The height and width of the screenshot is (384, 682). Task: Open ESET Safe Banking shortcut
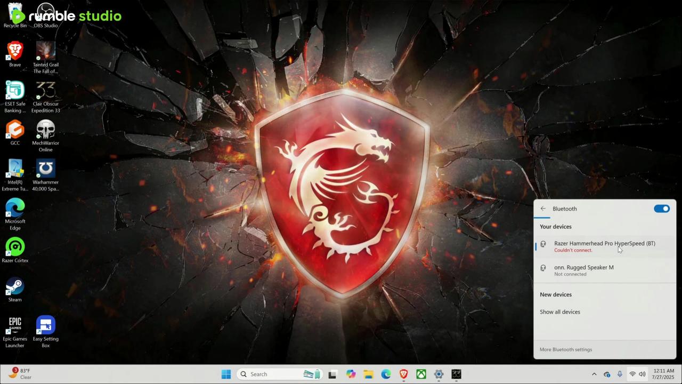(x=15, y=97)
